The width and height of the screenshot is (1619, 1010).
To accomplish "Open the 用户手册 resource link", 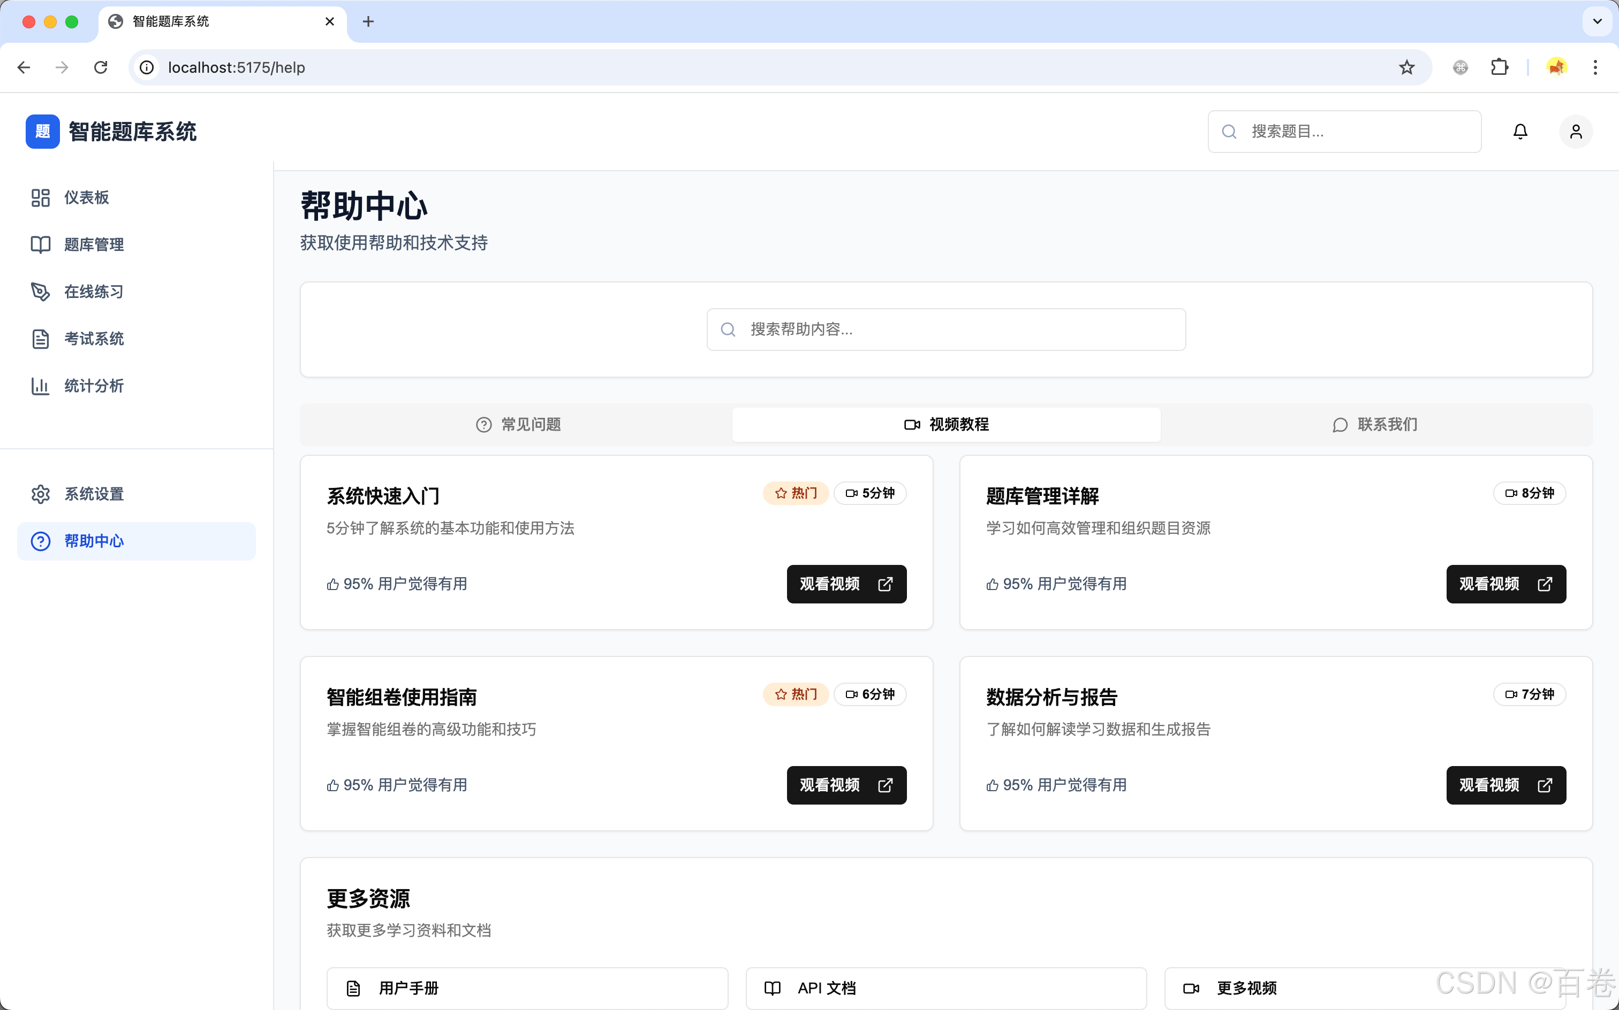I will (x=527, y=988).
